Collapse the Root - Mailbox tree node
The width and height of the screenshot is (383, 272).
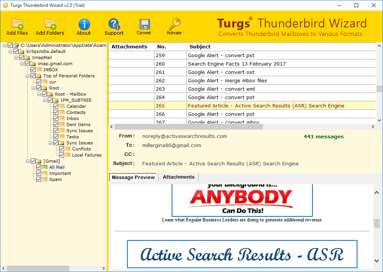point(39,94)
